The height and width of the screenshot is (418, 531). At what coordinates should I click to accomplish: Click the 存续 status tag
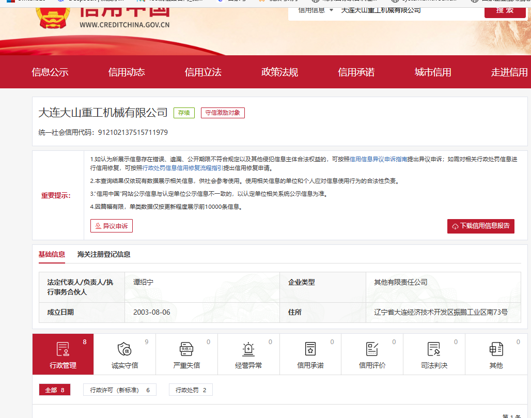(x=184, y=113)
